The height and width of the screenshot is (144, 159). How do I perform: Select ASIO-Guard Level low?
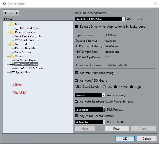point(104,87)
